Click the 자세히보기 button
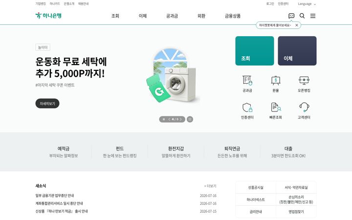352x220 pixels. (47, 103)
